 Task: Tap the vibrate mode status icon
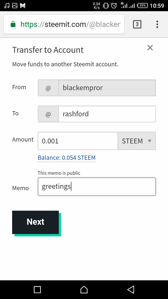105,6
